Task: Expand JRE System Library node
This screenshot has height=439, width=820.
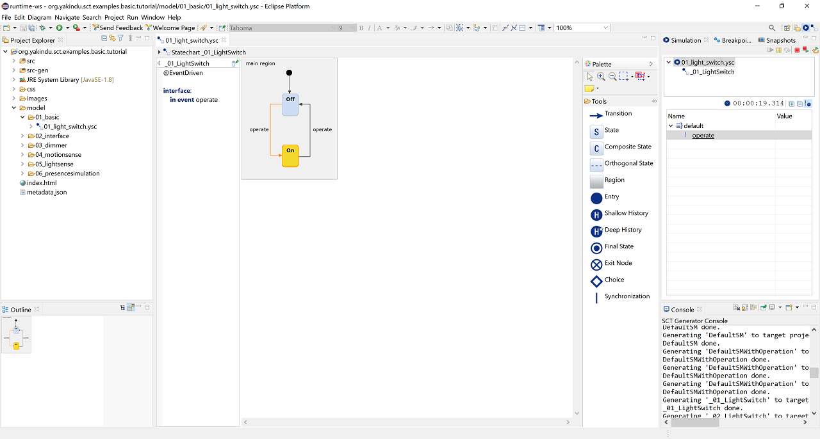Action: point(14,79)
